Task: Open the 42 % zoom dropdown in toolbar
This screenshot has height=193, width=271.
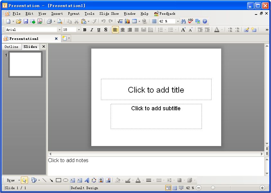Action: coord(178,21)
